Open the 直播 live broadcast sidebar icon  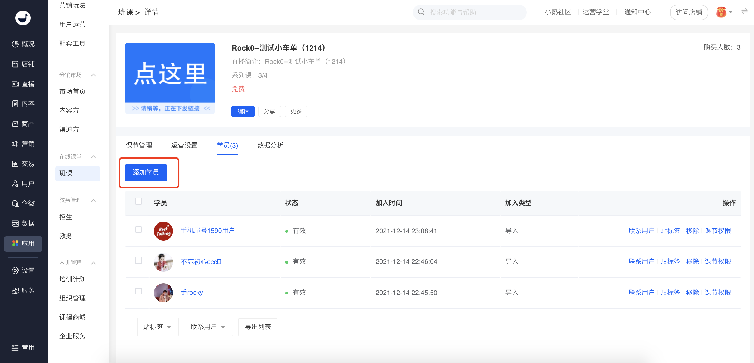(15, 84)
